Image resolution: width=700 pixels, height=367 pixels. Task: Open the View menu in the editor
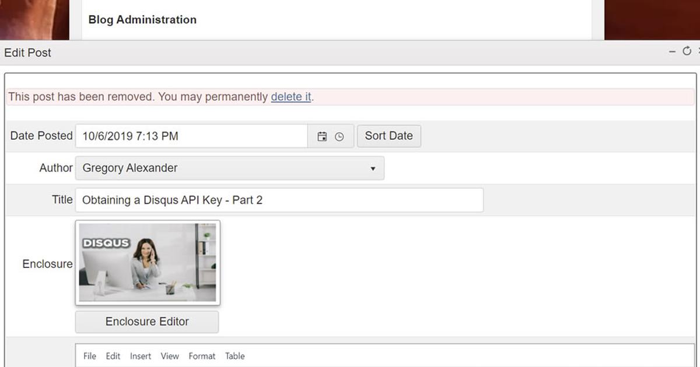(x=170, y=356)
